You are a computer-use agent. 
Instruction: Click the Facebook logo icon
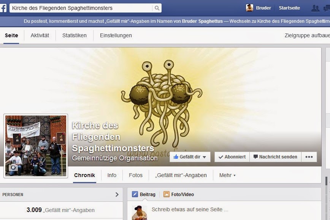point(3,8)
